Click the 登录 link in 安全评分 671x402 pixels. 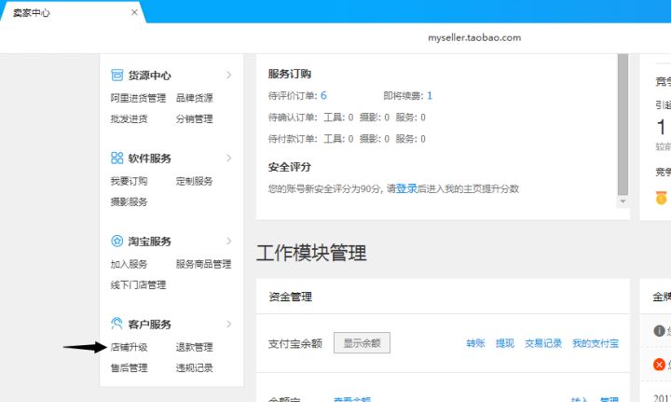406,188
